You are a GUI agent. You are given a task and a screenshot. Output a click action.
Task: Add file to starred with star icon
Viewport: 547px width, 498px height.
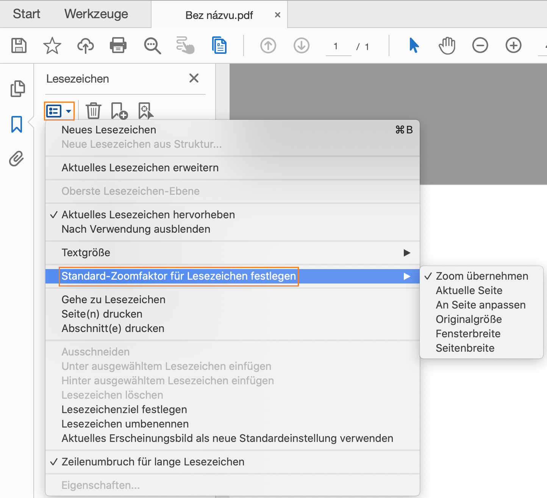tap(52, 45)
